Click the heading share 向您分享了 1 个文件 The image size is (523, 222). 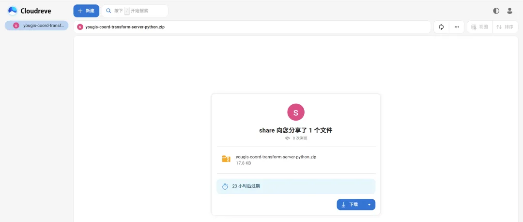tap(296, 130)
